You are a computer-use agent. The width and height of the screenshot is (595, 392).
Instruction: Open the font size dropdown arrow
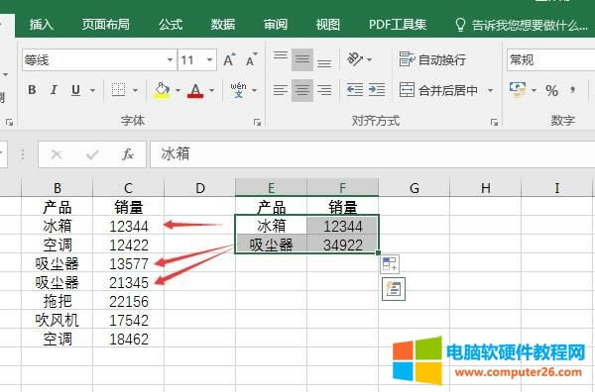coord(209,59)
